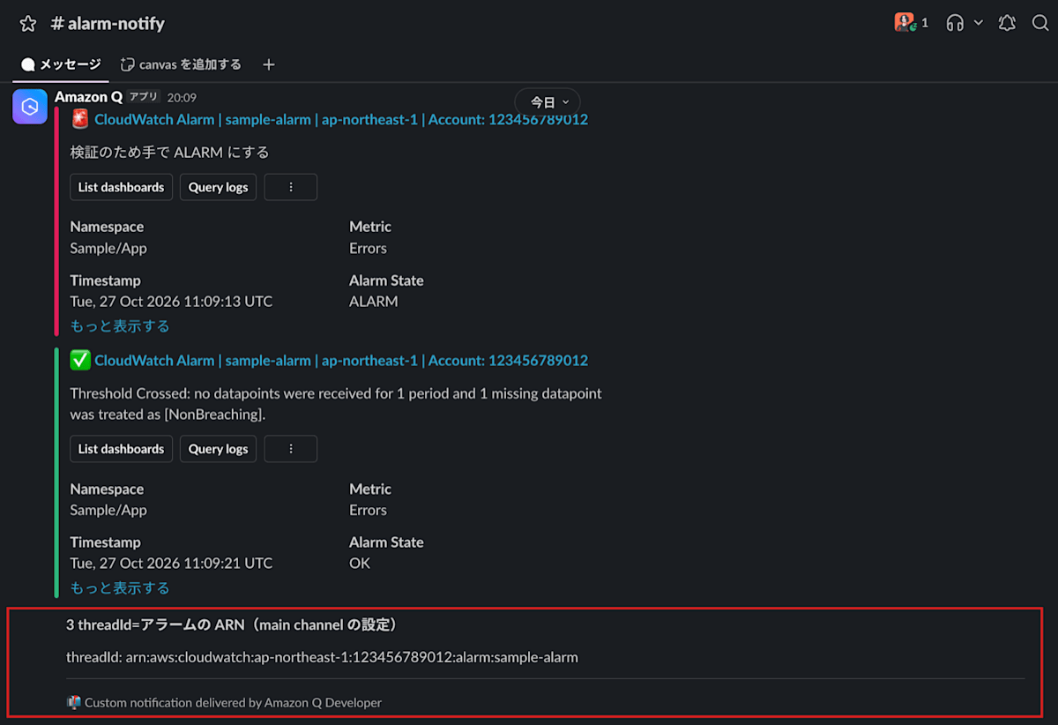Click the 検証のため手で ALARM にする description

pyautogui.click(x=170, y=153)
